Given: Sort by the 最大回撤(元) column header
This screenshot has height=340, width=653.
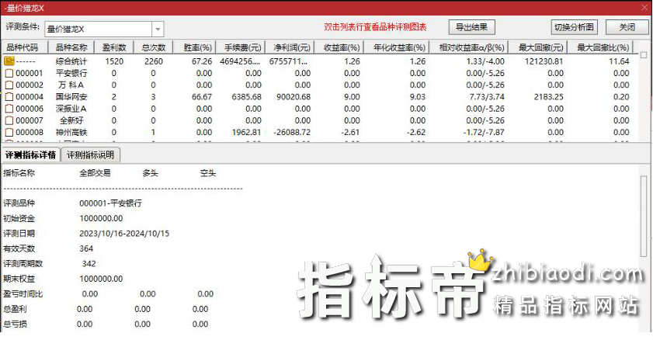Looking at the screenshot, I should tap(537, 47).
